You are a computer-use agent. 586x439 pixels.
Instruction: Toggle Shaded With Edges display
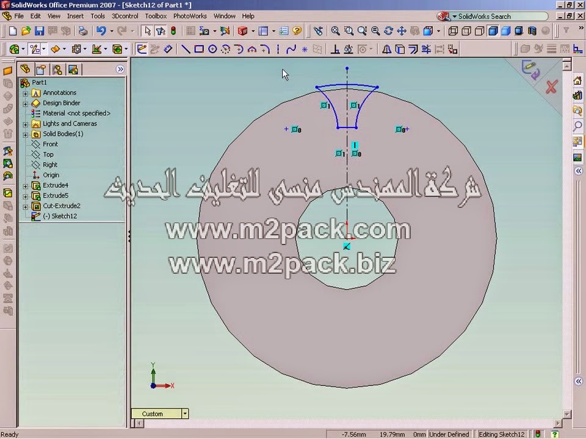pos(493,31)
